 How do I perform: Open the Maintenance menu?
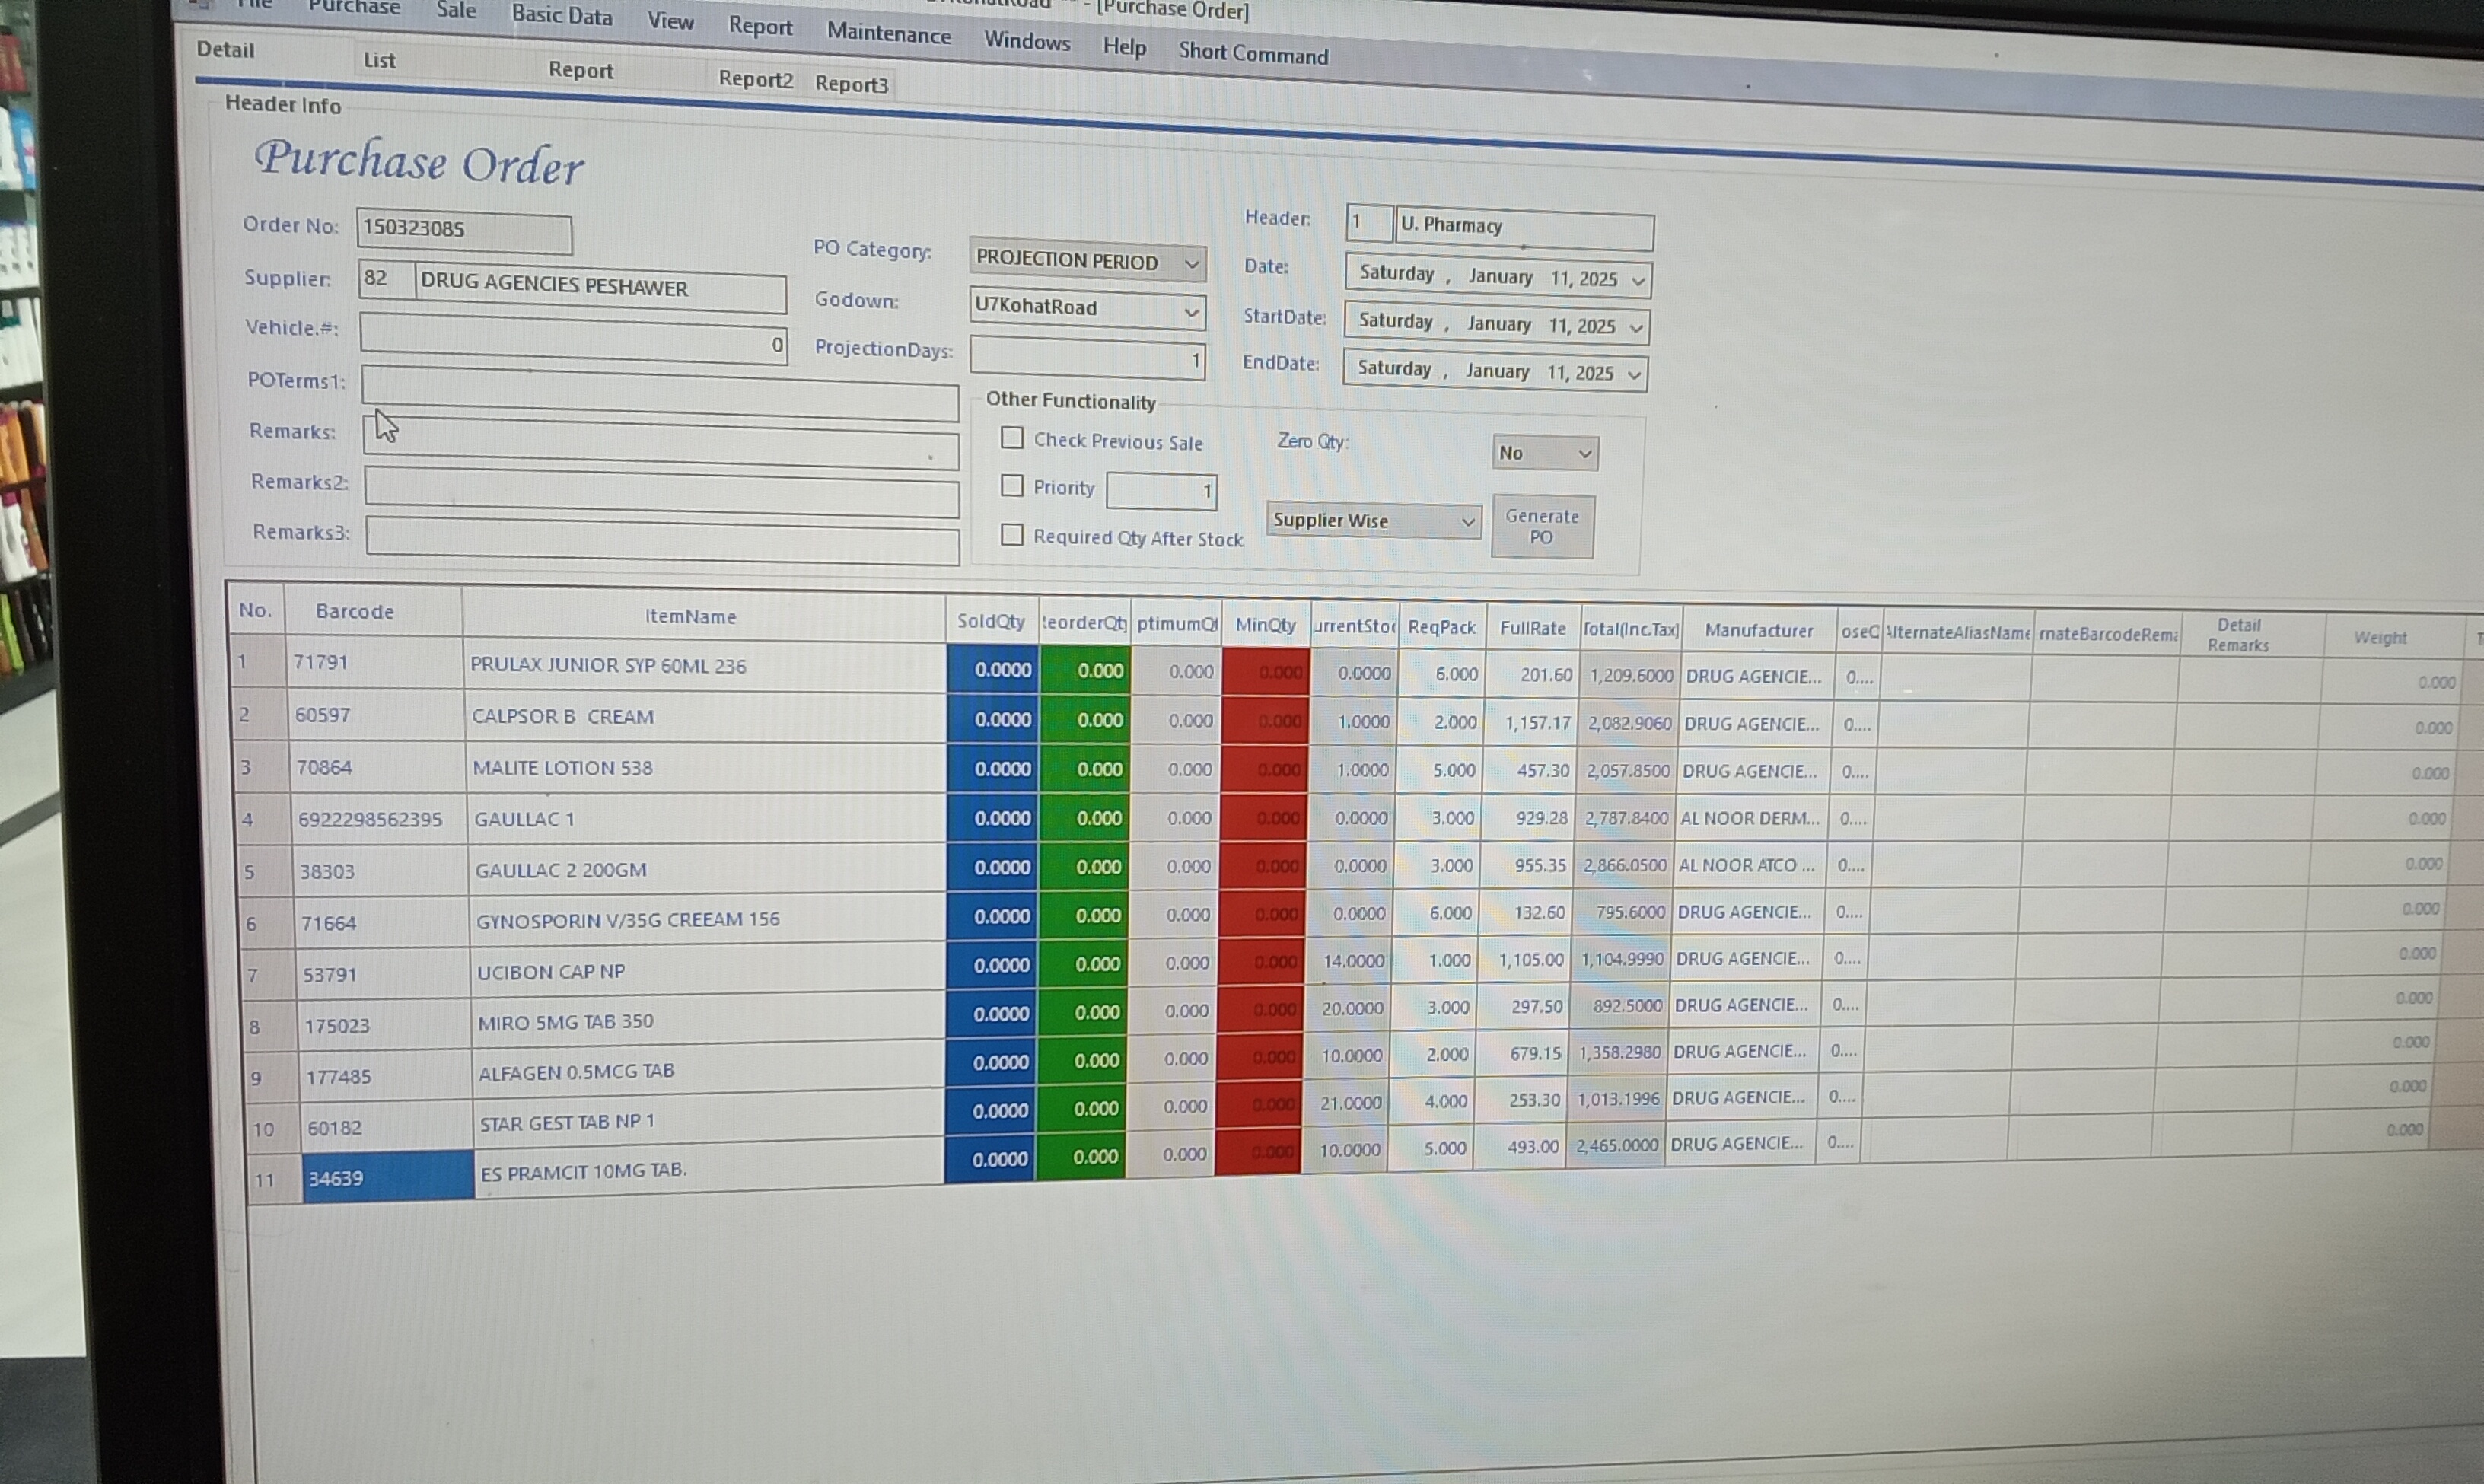888,34
